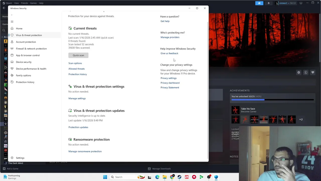Click ACHIEVEMENTS heading in Steam

pyautogui.click(x=240, y=90)
